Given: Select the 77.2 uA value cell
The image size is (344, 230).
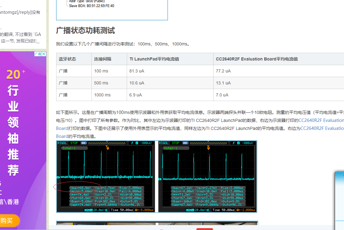Looking at the screenshot, I should click(279, 71).
